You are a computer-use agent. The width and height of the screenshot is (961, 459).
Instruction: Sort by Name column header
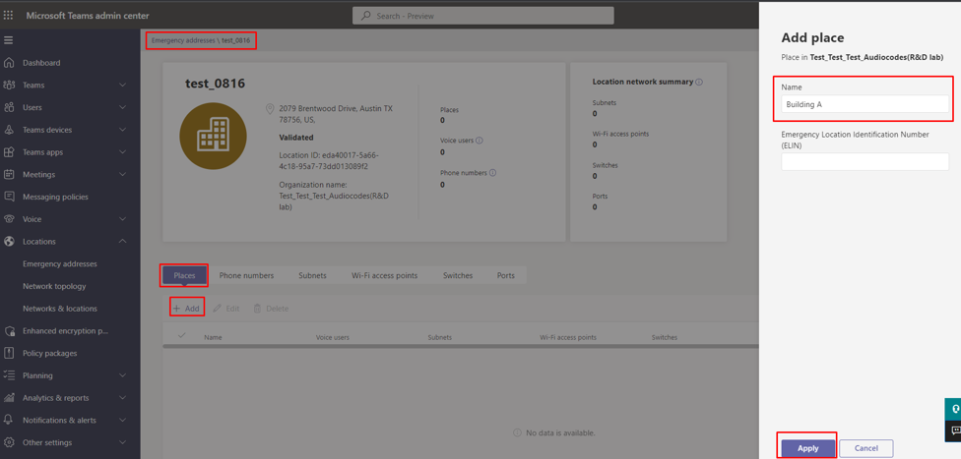pos(213,337)
